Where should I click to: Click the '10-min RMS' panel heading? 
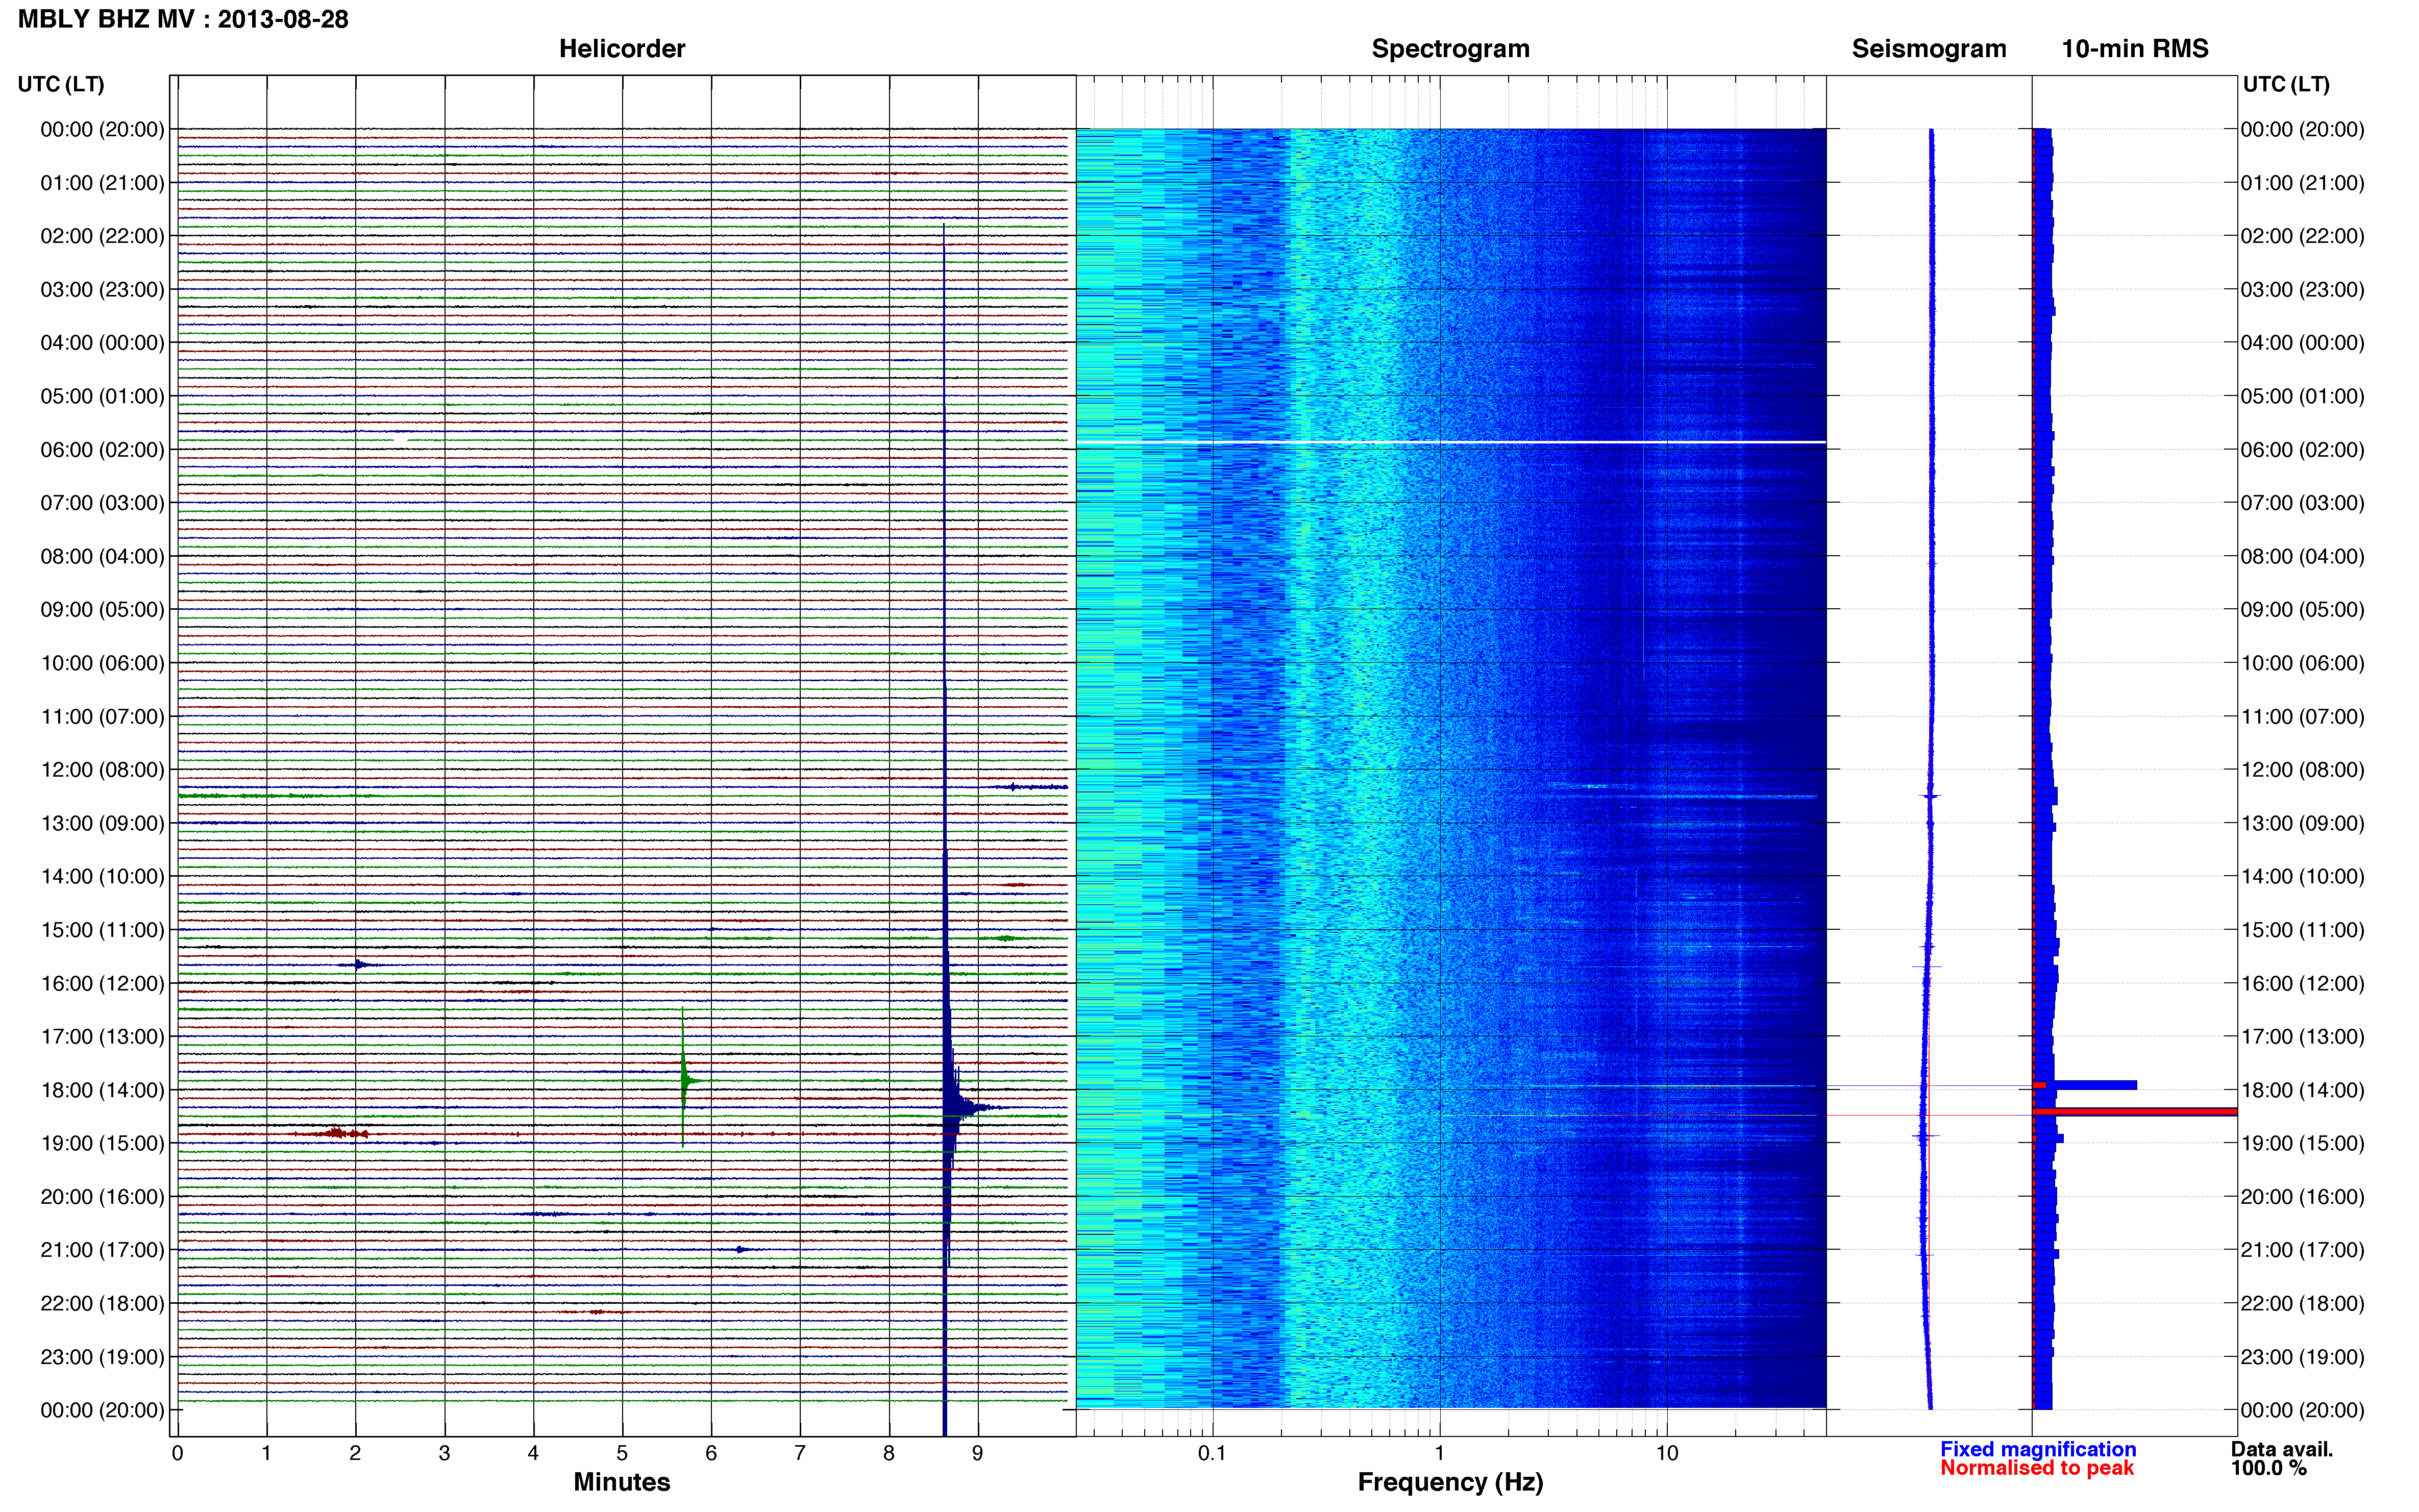point(2135,48)
